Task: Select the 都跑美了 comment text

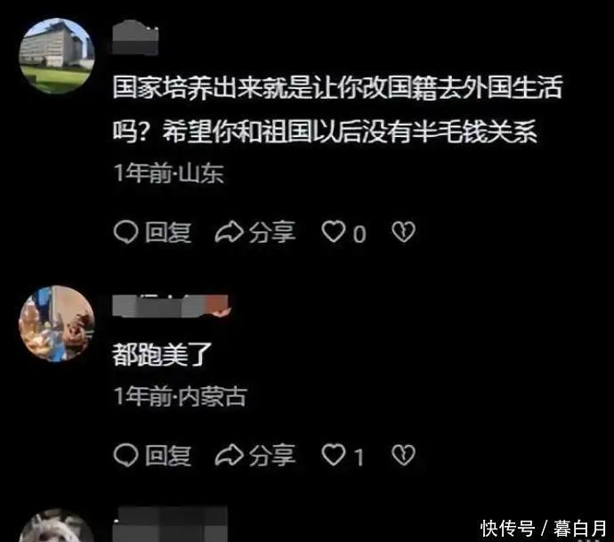Action: 162,355
